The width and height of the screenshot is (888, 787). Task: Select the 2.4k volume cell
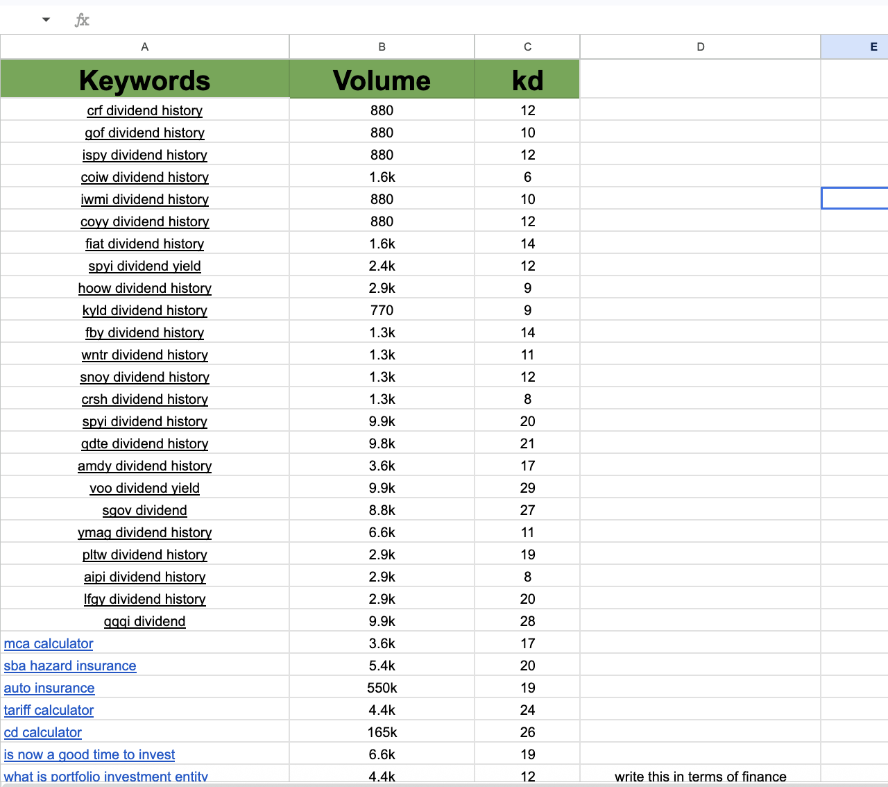coord(382,266)
